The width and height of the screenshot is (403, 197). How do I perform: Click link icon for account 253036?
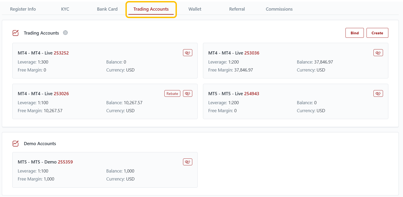point(378,53)
